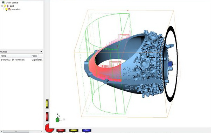The height and width of the screenshot is (133, 211).
Task: Click the blue tool holder in viewport
Action: (170, 64)
